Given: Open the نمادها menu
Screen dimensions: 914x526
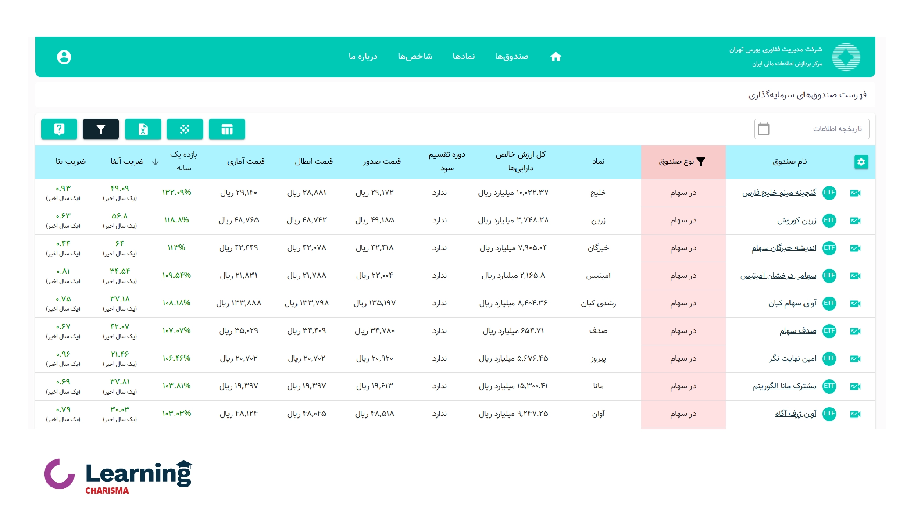Looking at the screenshot, I should pos(464,57).
